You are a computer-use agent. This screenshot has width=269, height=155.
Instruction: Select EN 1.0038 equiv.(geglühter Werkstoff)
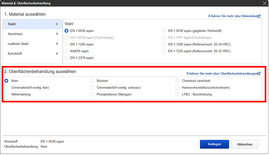click(164, 31)
